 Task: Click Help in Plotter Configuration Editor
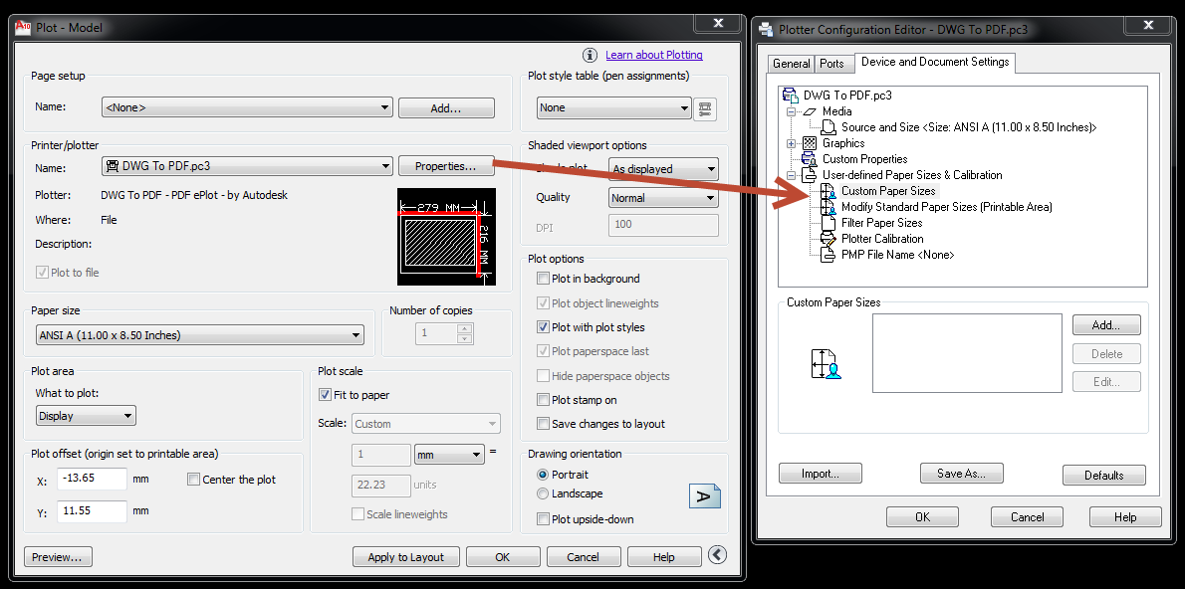1125,517
